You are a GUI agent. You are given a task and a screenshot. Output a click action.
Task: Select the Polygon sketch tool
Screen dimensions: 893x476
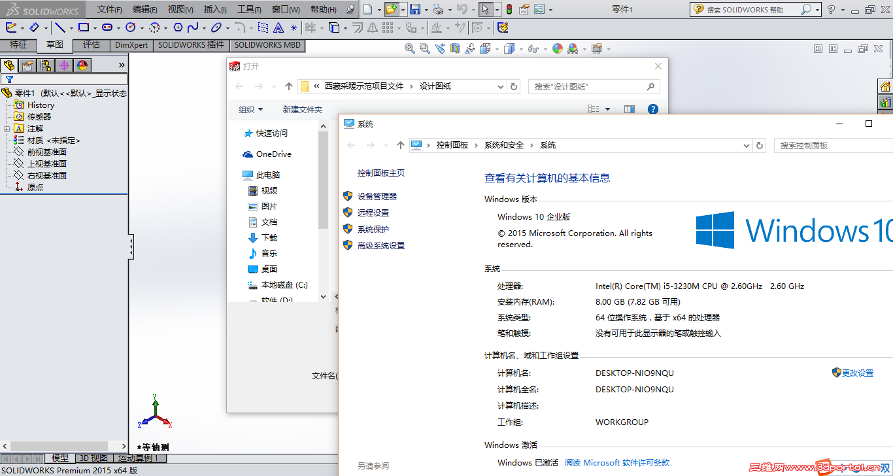pyautogui.click(x=177, y=27)
